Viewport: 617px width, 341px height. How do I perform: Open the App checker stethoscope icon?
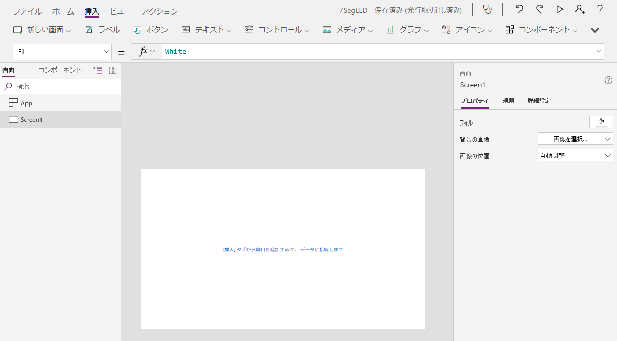[x=488, y=9]
